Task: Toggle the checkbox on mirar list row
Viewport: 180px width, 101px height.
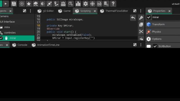Action: pyautogui.click(x=1, y=38)
